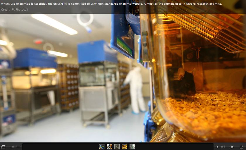Open the thumbnail grid view icon
Screen dimensions: 246x150
3,147
